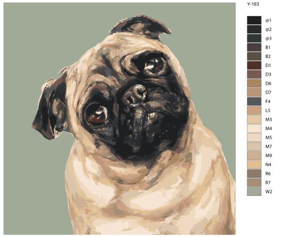Click the R7 label text
Screen dimensions: 281x237
pyautogui.click(x=268, y=183)
